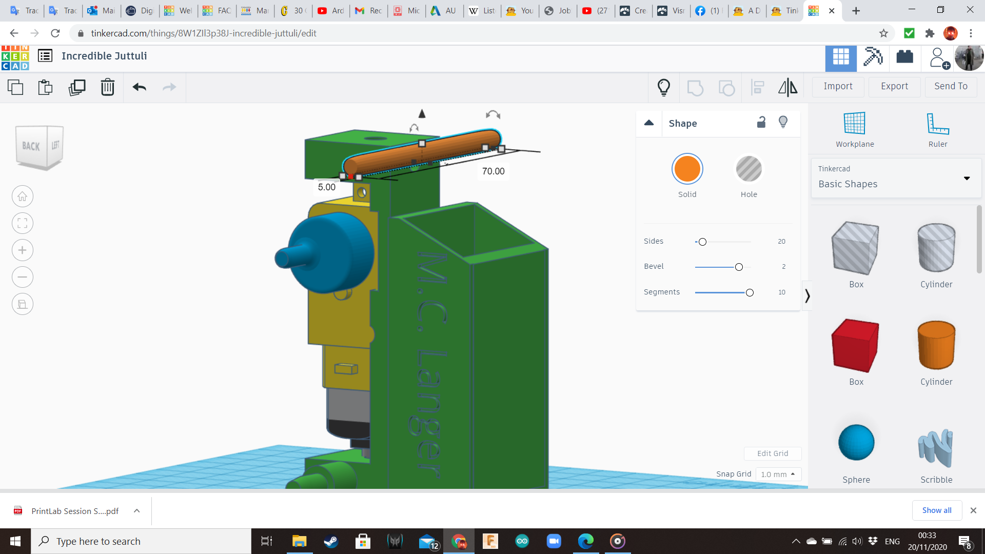
Task: Click the Export button
Action: coord(894,86)
